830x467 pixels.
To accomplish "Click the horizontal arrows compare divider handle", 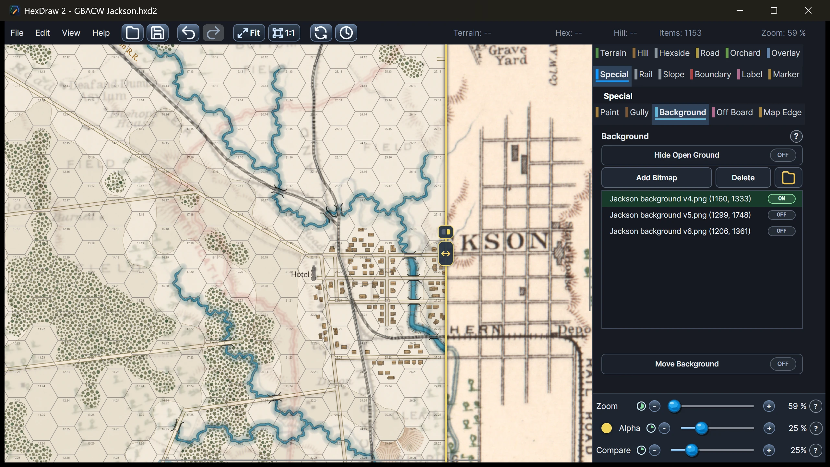I will tap(446, 254).
